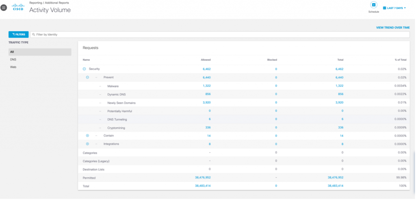Click the Filters button
This screenshot has height=200, width=416.
pyautogui.click(x=18, y=34)
